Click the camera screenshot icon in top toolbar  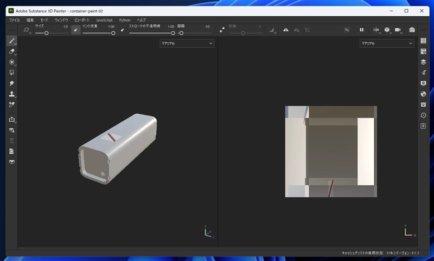click(x=412, y=30)
